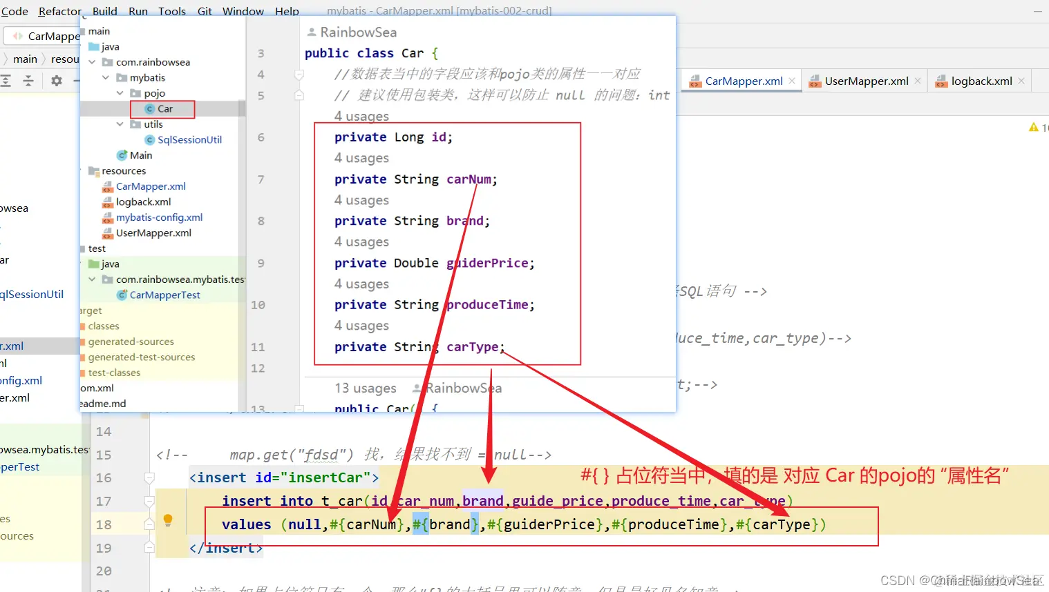
Task: Click the SqlSessionUtil class icon
Action: pyautogui.click(x=149, y=140)
